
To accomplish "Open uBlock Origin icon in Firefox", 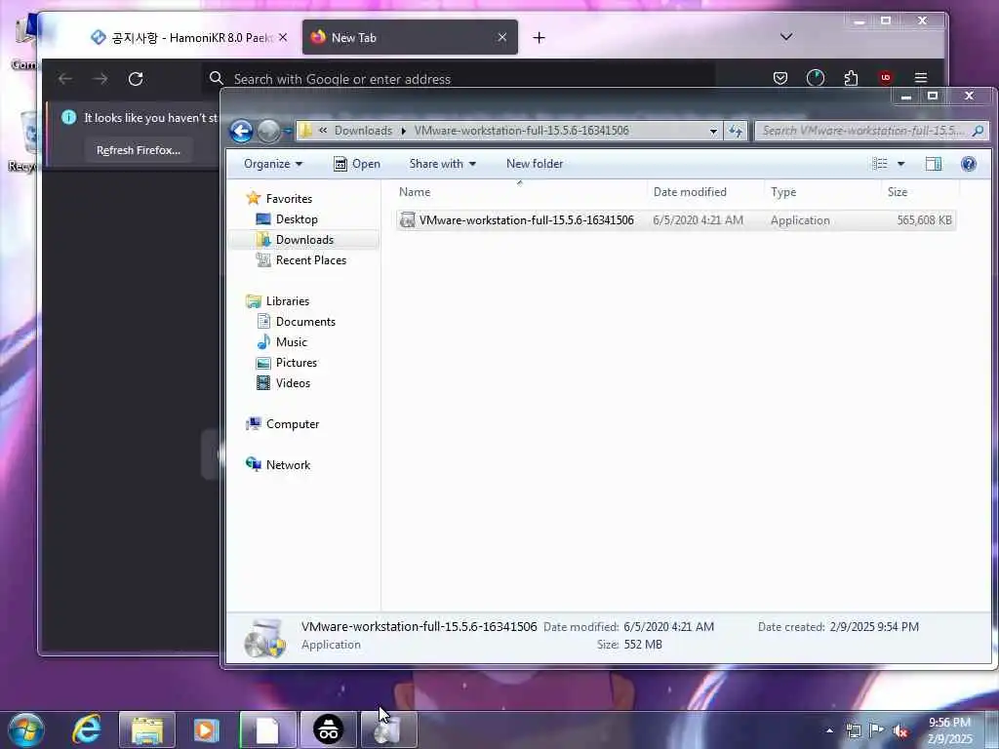I will click(886, 78).
